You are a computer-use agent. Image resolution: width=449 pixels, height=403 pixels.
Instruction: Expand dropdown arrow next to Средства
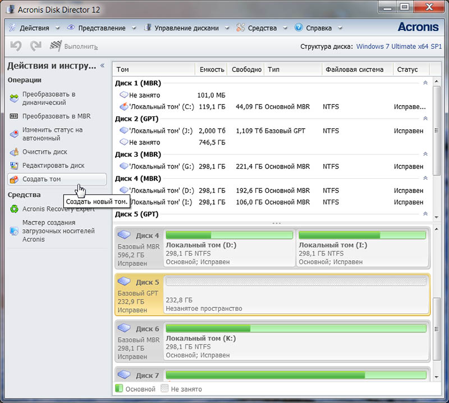pos(285,28)
